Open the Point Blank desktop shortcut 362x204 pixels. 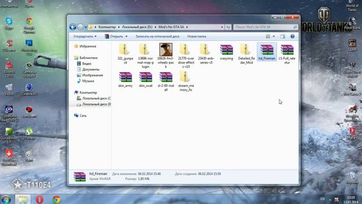point(352,24)
